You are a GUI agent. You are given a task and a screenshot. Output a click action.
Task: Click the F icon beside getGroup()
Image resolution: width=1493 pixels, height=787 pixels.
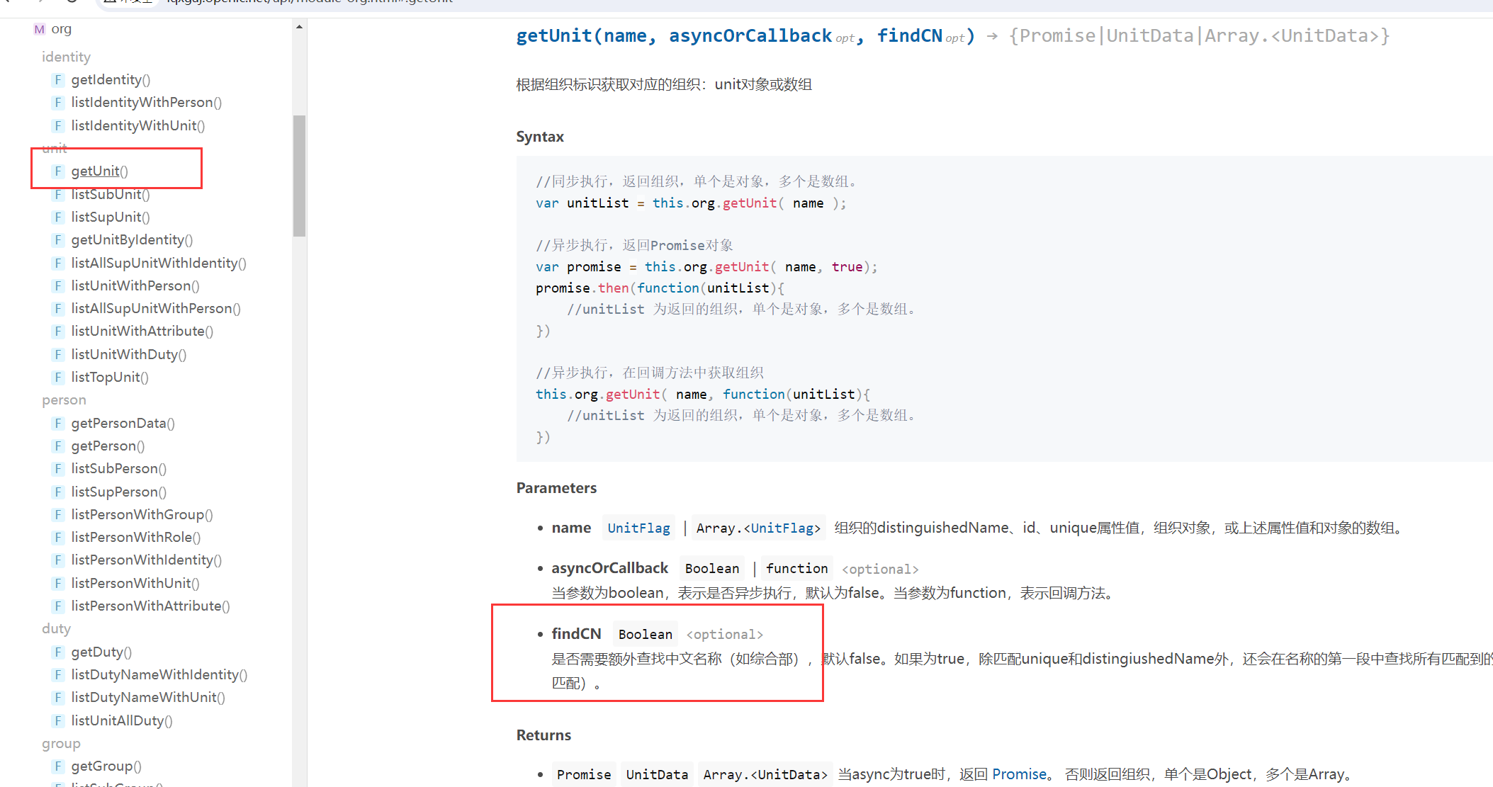tap(58, 766)
